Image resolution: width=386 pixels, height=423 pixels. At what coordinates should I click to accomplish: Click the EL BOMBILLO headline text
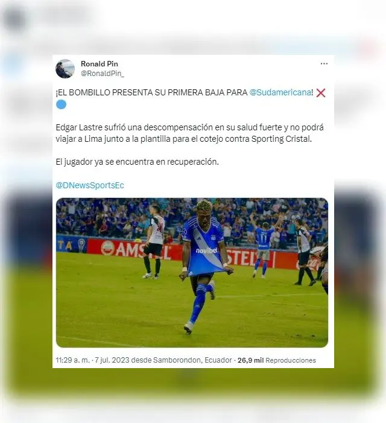(x=151, y=92)
